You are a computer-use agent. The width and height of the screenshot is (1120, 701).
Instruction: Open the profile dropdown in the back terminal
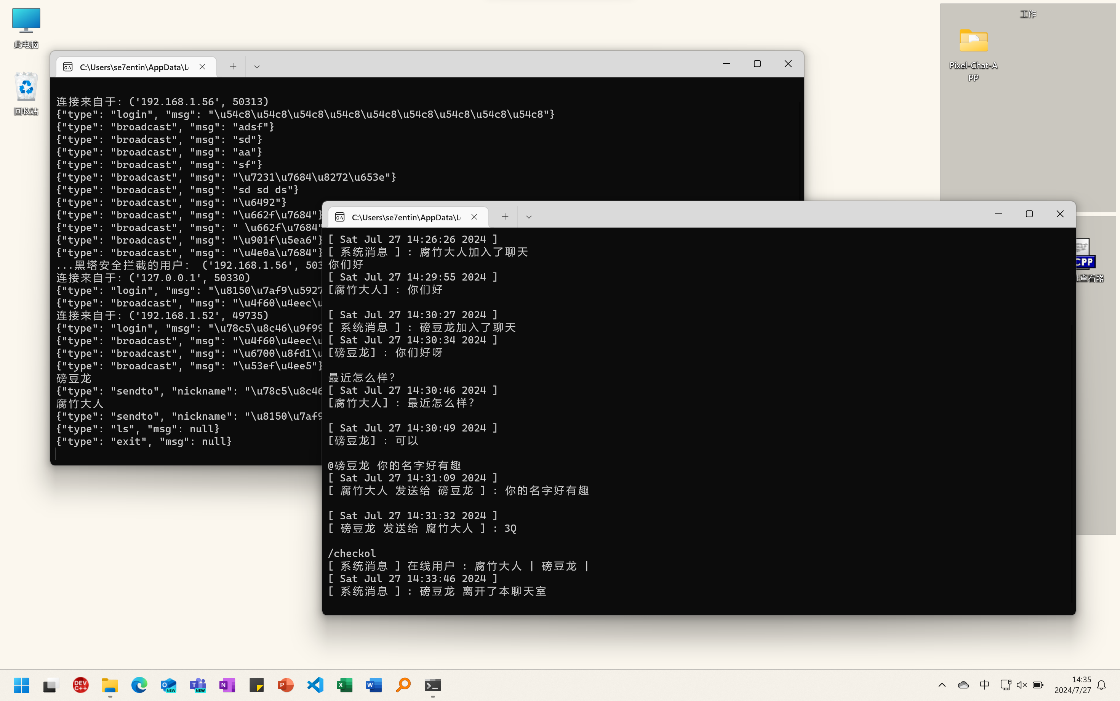click(257, 67)
